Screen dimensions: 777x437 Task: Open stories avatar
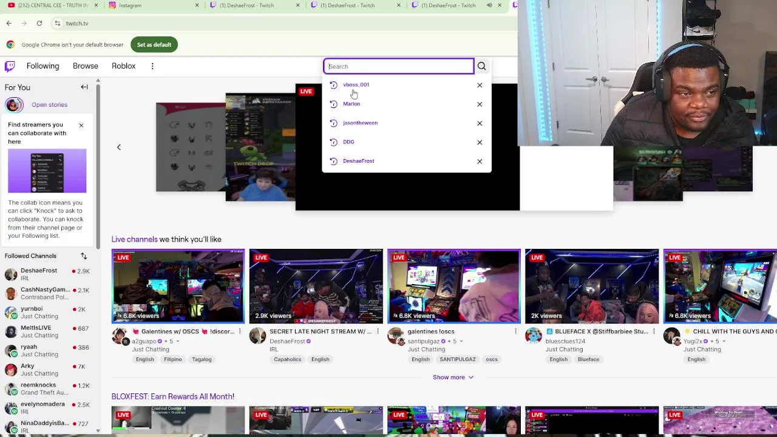14,104
